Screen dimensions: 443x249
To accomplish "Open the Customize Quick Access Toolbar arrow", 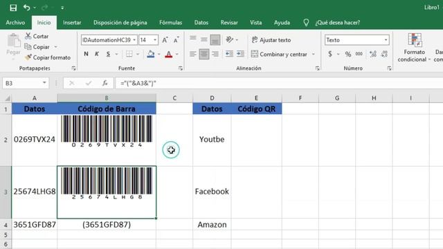I will (62, 8).
